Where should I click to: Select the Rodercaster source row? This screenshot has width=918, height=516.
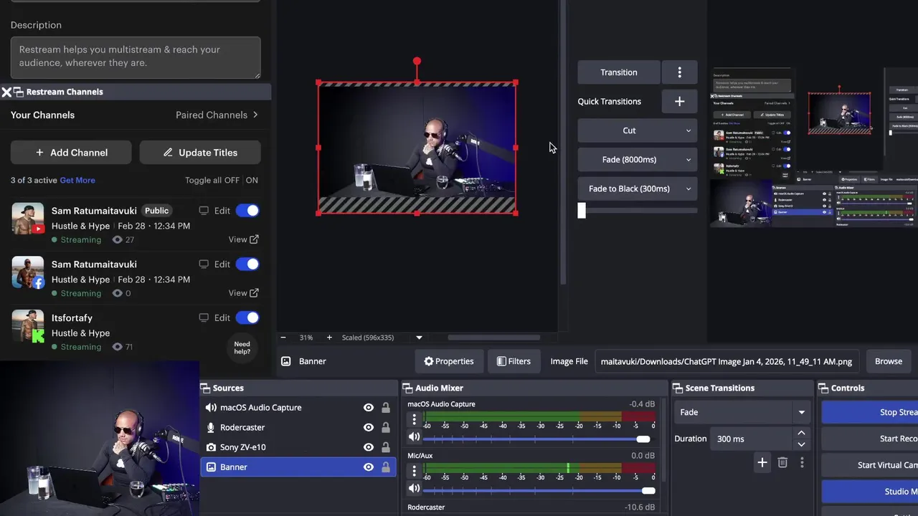[x=298, y=427]
